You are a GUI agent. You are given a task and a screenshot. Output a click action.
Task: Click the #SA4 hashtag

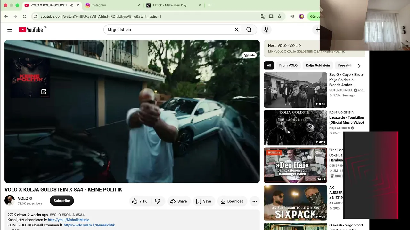point(80,215)
